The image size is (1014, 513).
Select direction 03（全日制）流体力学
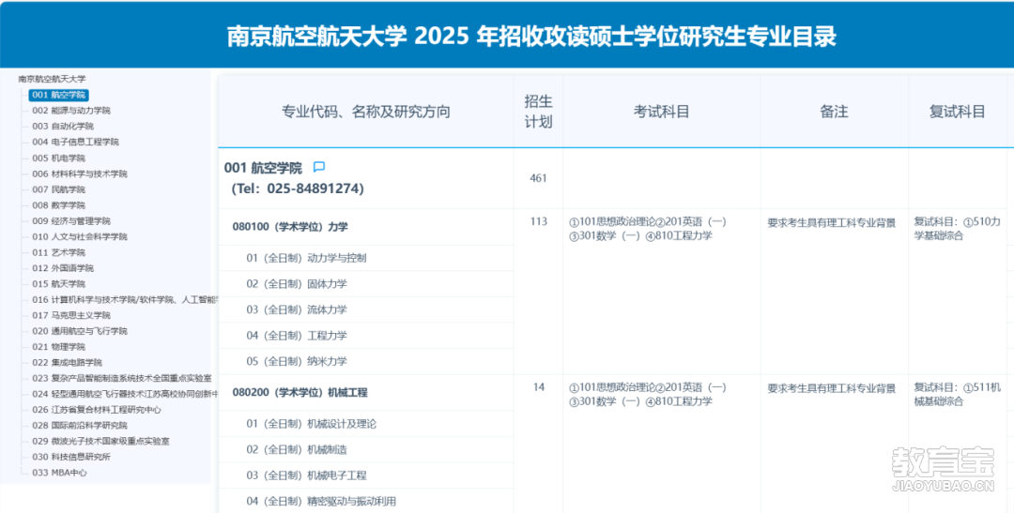coord(296,309)
